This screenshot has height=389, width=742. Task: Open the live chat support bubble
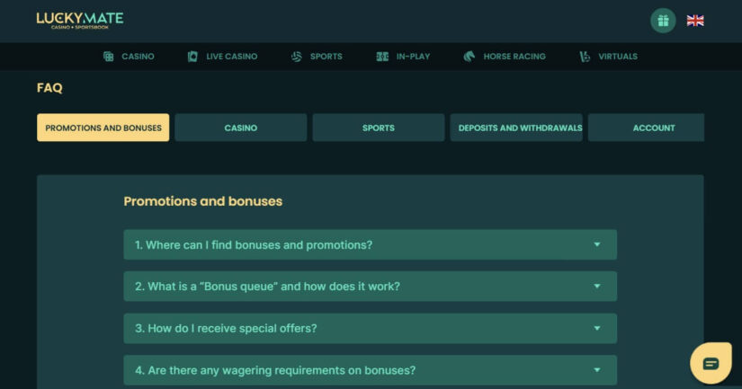[x=711, y=363]
